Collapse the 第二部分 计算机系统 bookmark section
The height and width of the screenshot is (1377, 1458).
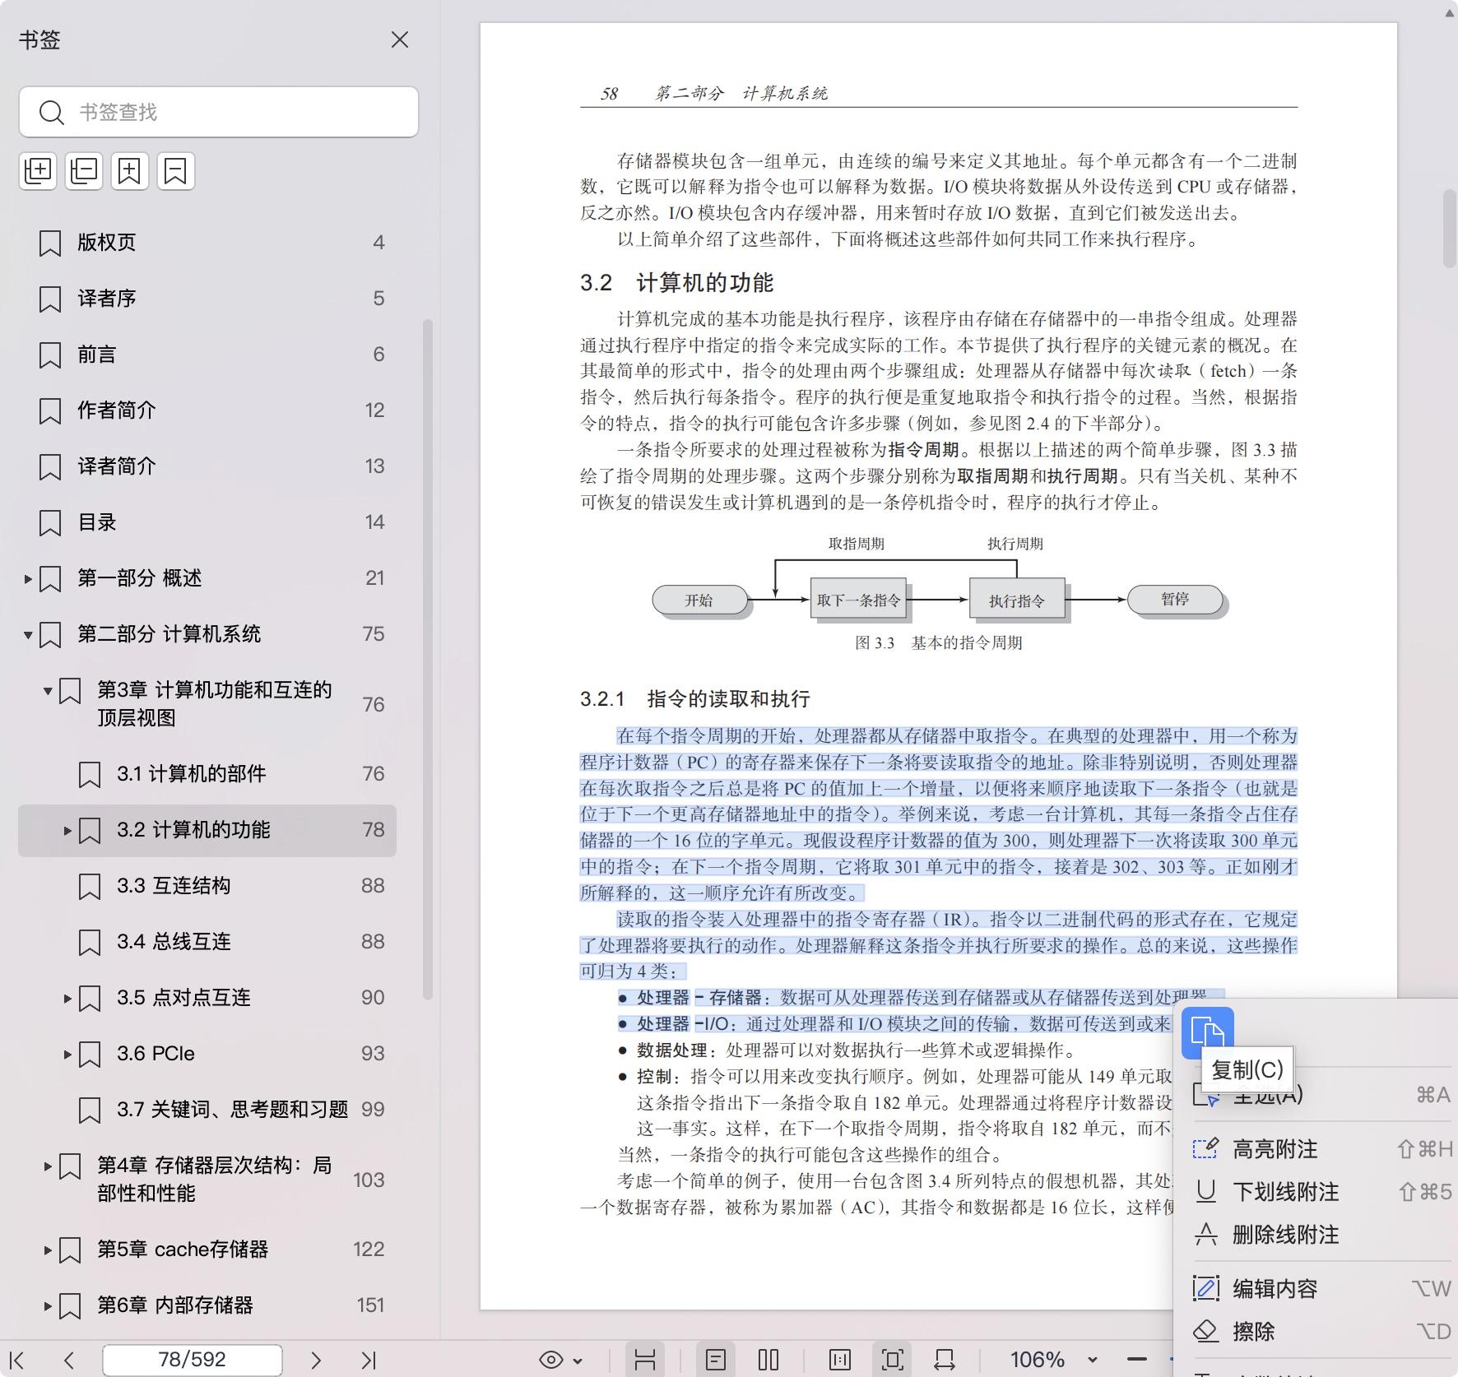pyautogui.click(x=28, y=634)
